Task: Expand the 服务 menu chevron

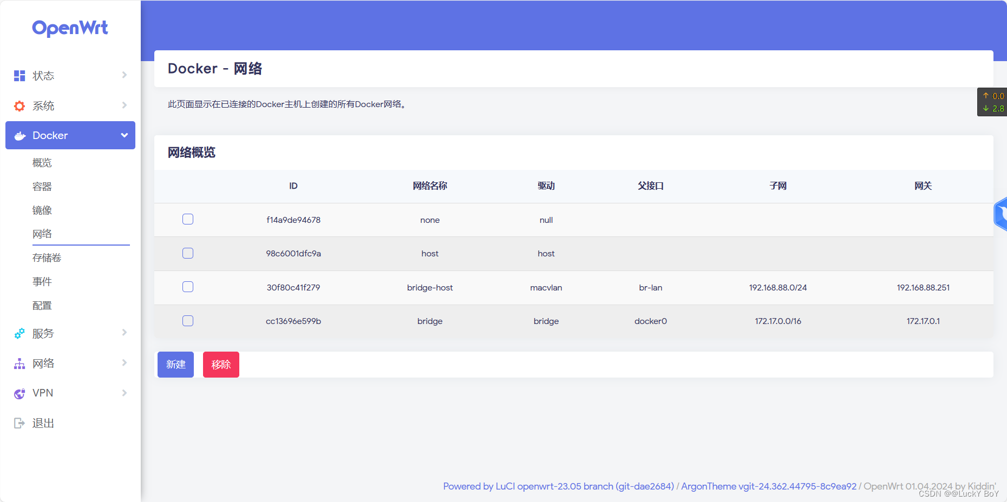Action: (x=124, y=333)
